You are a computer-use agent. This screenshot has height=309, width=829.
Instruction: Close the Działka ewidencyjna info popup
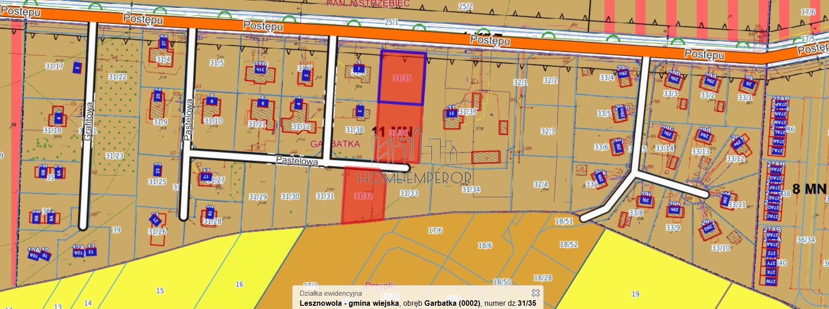coord(535,292)
